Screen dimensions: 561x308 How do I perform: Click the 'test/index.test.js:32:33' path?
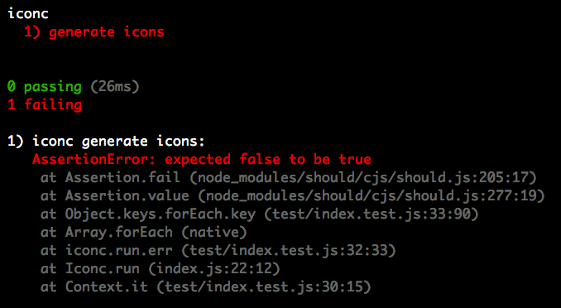[289, 250]
